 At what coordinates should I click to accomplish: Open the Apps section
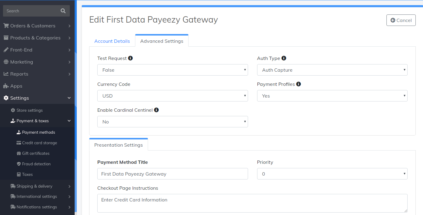16,86
